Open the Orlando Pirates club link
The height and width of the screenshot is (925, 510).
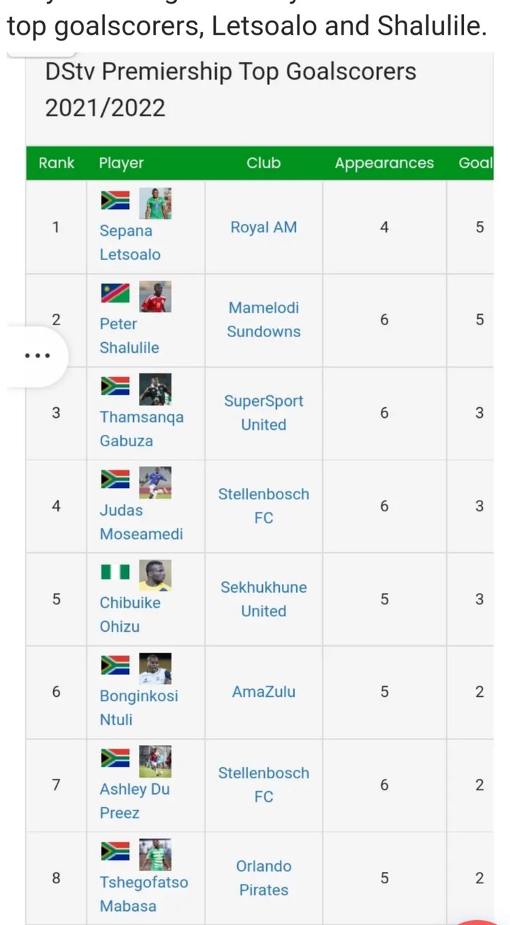pos(263,878)
